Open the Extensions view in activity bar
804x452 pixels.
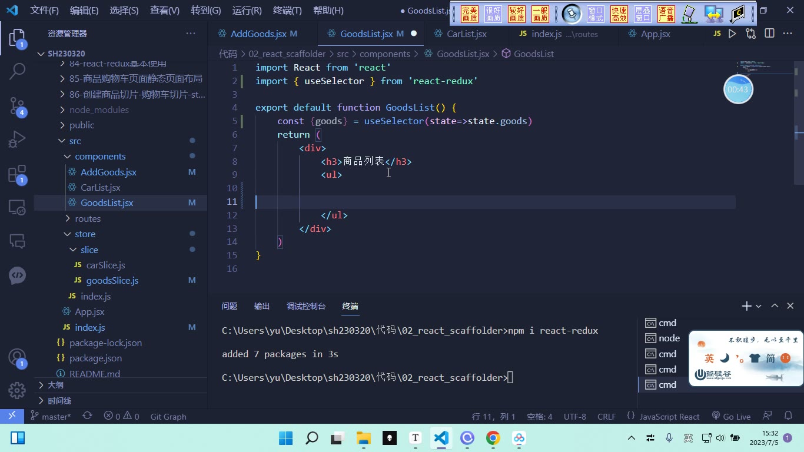pyautogui.click(x=17, y=174)
